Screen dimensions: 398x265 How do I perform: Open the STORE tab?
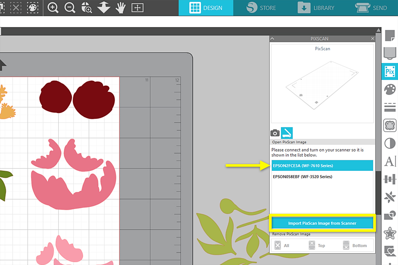point(261,8)
